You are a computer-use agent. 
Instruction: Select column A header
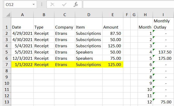click(x=22, y=15)
